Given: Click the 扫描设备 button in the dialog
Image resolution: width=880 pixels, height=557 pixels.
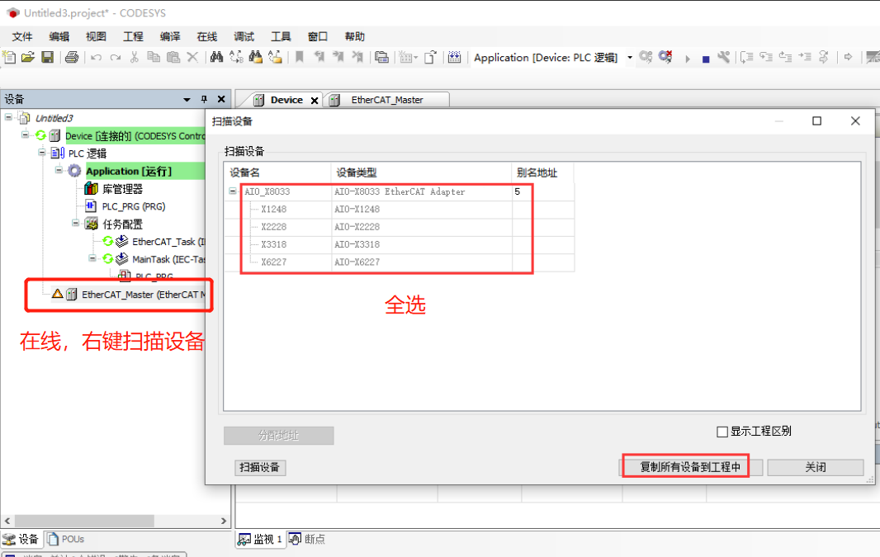Looking at the screenshot, I should (260, 468).
